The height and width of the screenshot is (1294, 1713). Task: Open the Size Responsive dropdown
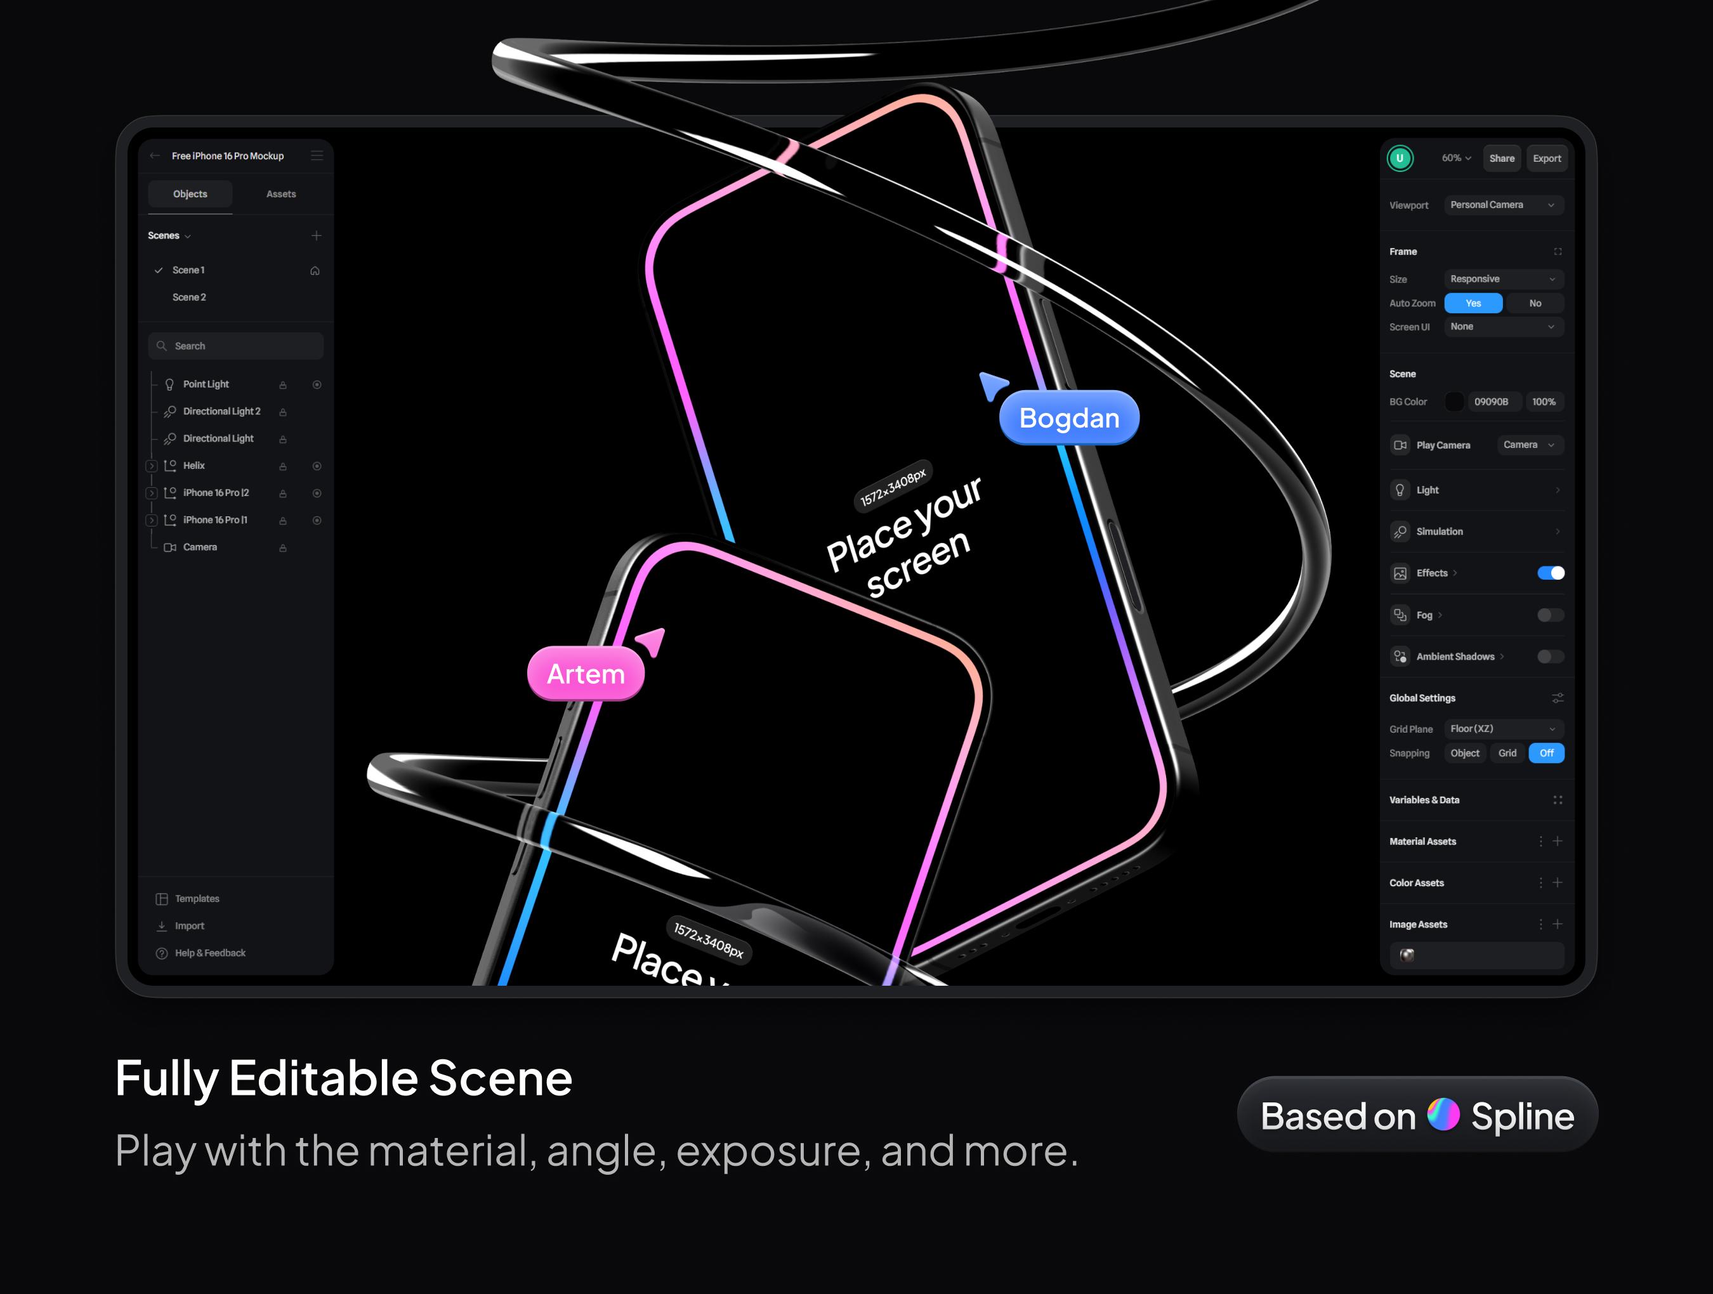tap(1502, 278)
